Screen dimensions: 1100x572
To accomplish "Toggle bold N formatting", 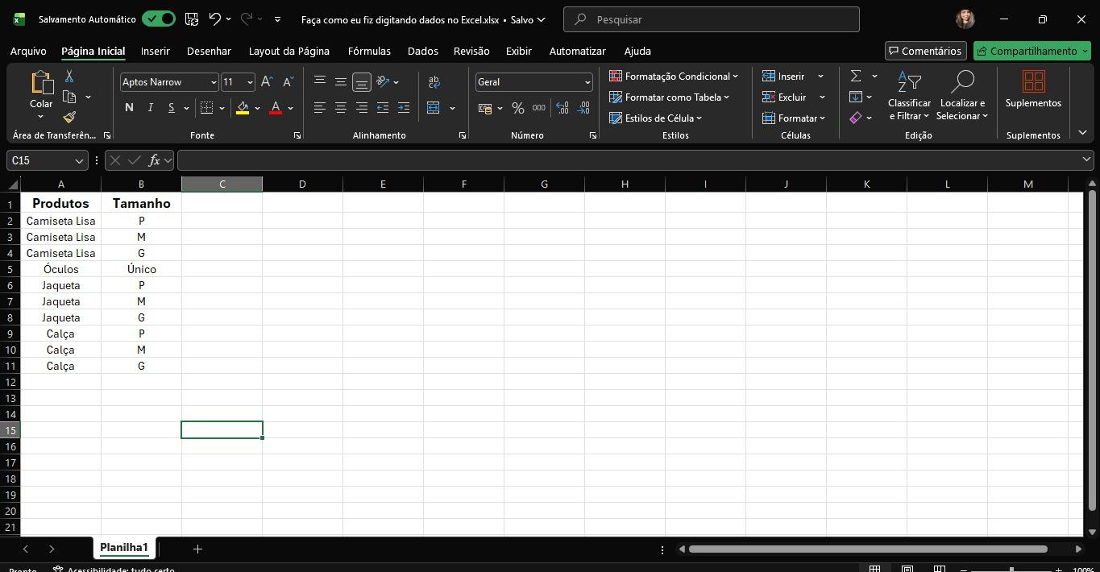I will pyautogui.click(x=129, y=108).
